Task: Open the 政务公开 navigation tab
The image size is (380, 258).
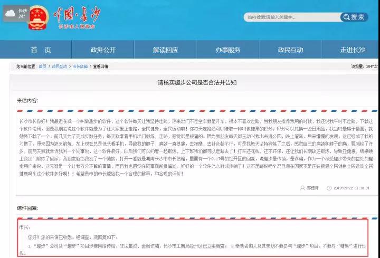Action: point(103,50)
